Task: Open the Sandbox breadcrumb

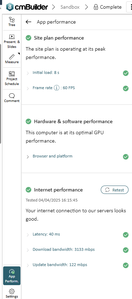Action: pos(70,7)
